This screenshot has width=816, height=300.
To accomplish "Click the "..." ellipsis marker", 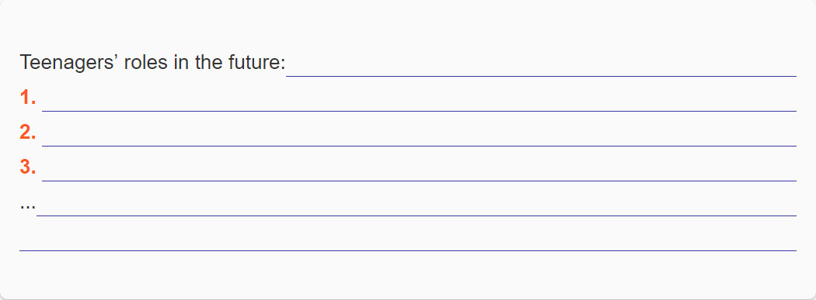I will [x=27, y=206].
